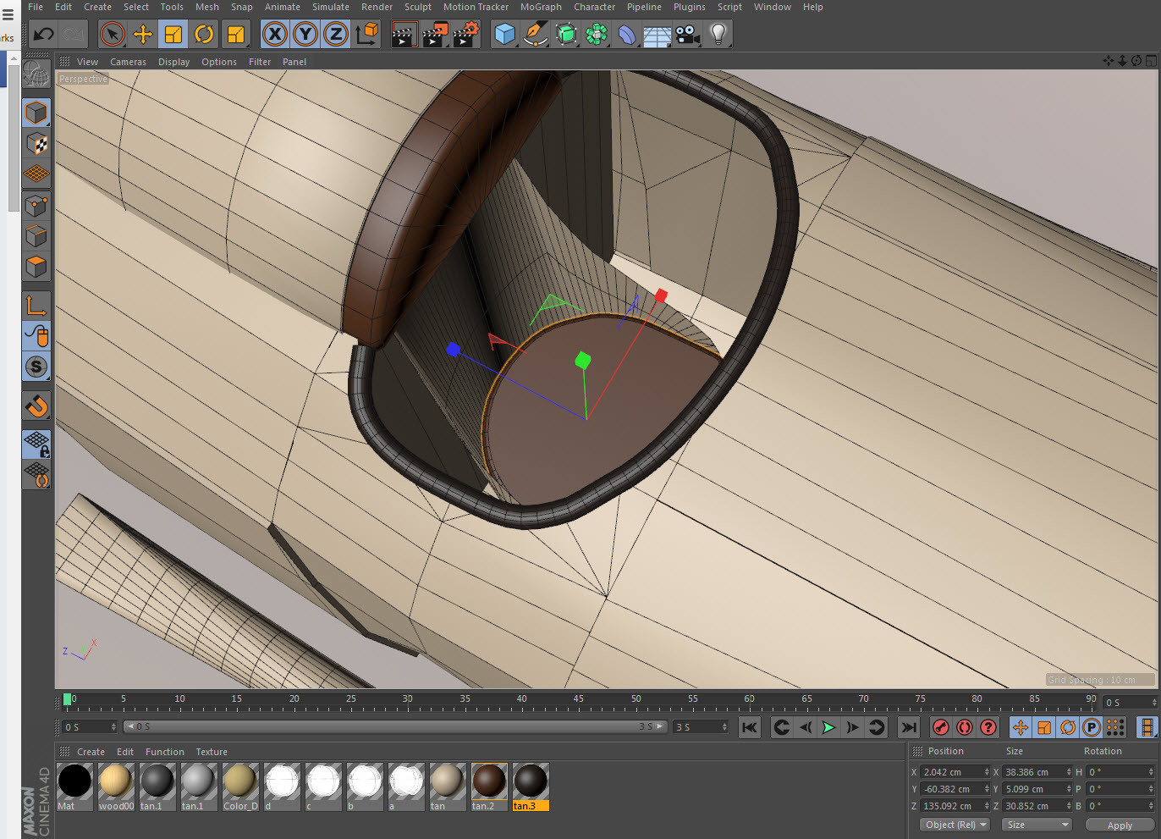
Task: Add a Floor environment object
Action: click(658, 34)
